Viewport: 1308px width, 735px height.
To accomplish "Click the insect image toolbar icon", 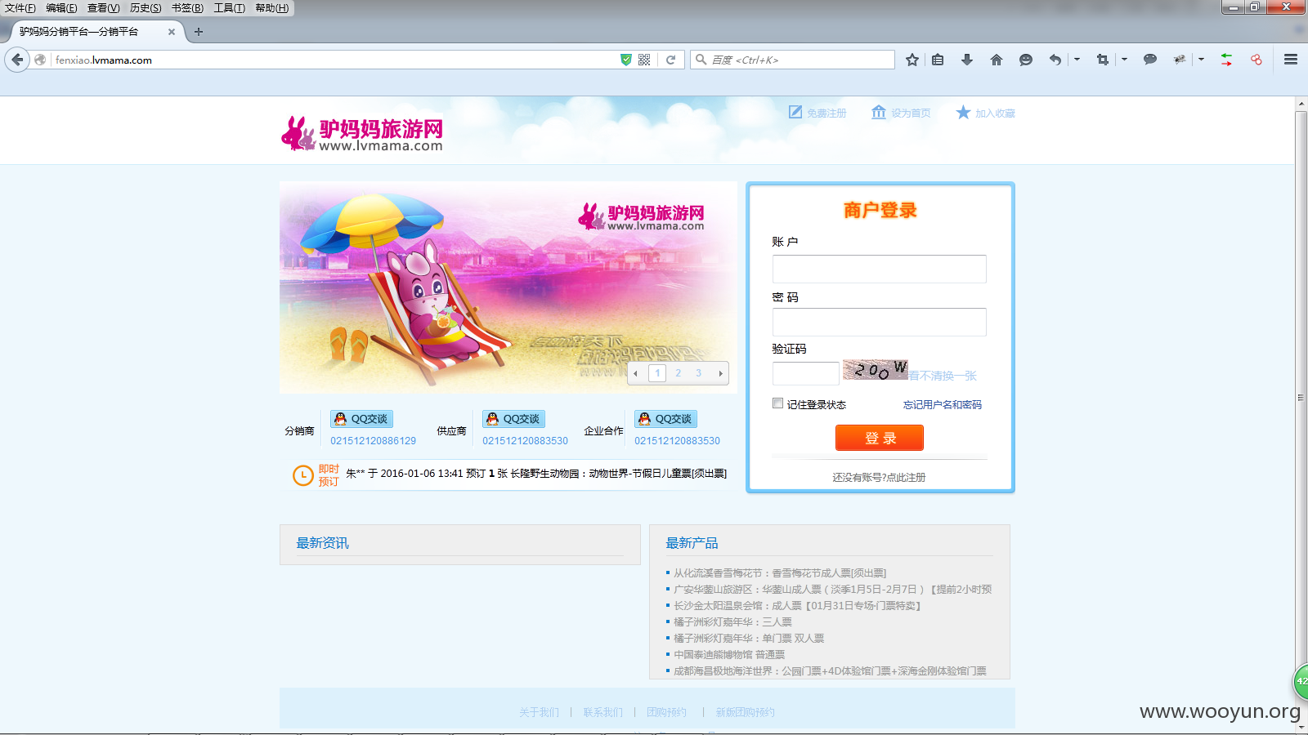I will coord(1180,60).
